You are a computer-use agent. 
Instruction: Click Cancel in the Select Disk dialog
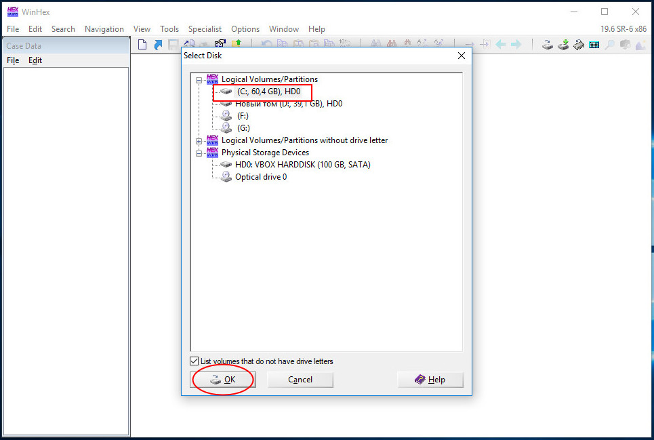[x=300, y=380]
